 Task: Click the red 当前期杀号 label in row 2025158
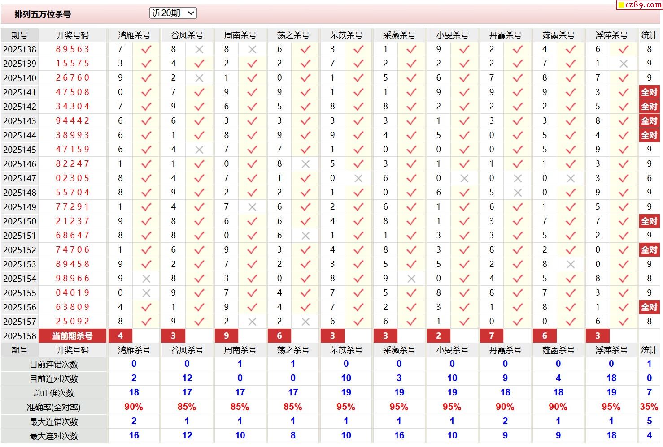[73, 336]
